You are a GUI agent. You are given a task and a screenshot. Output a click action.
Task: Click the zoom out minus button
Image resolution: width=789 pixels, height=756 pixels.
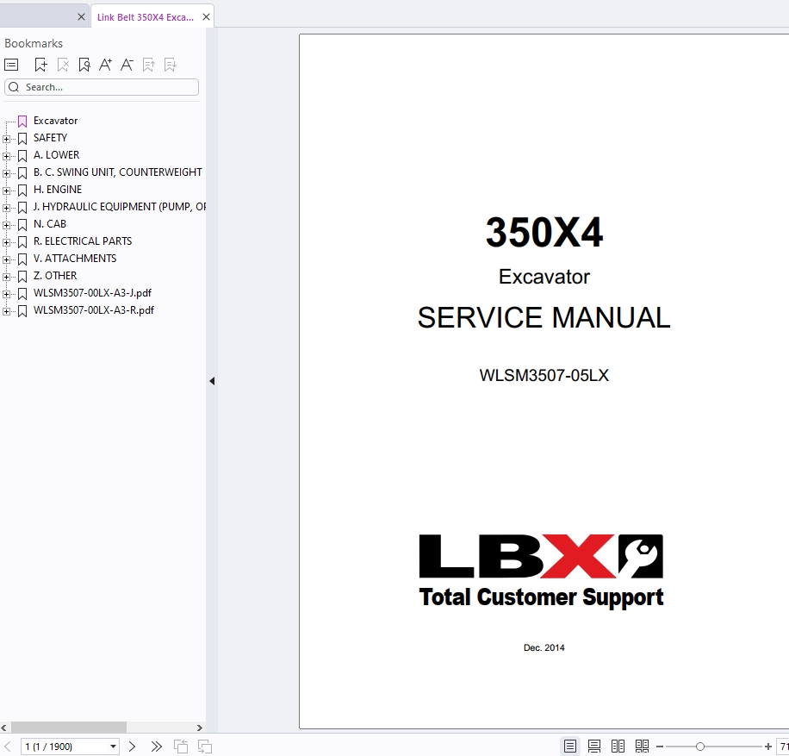(660, 747)
